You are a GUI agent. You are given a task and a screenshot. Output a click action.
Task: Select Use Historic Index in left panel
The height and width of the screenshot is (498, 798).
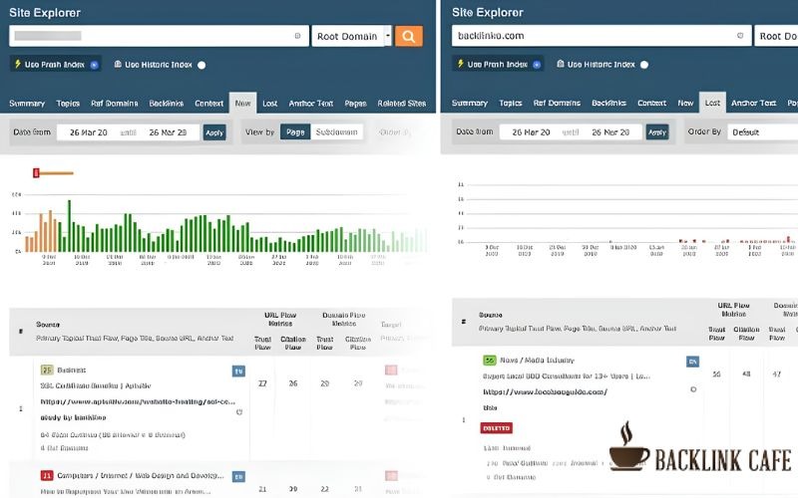pos(160,65)
